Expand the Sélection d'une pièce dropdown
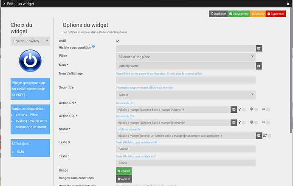The height and width of the screenshot is (186, 293). point(186,57)
